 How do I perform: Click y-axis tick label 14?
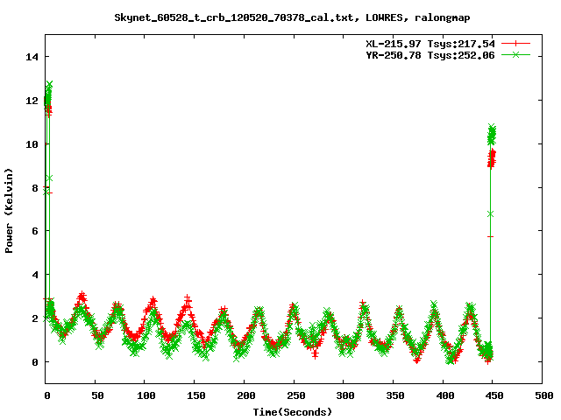pyautogui.click(x=32, y=57)
